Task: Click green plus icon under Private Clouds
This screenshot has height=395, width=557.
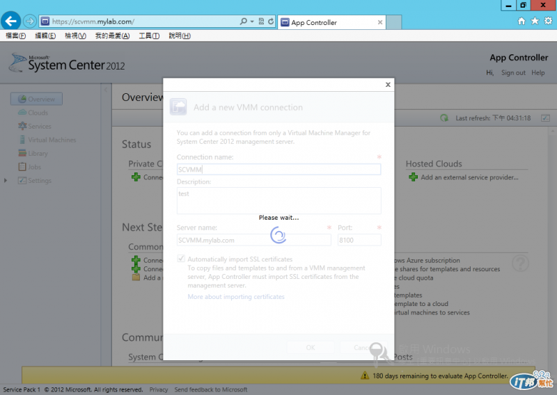Action: point(136,177)
